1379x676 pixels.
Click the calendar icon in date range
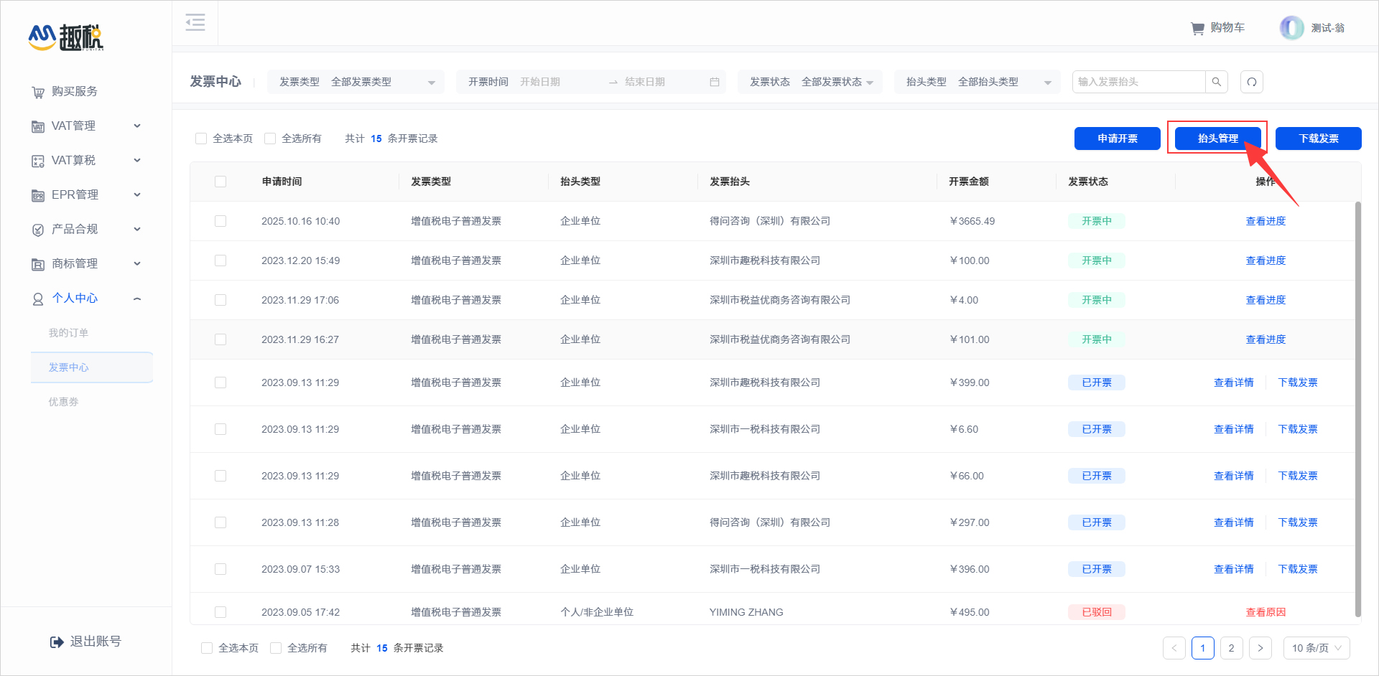(x=715, y=83)
